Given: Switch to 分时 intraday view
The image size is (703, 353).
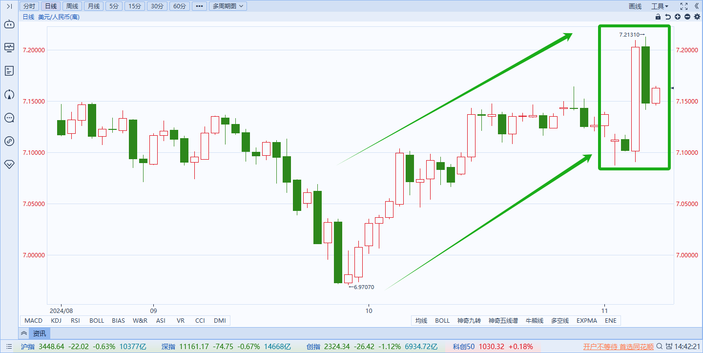Looking at the screenshot, I should tap(29, 6).
